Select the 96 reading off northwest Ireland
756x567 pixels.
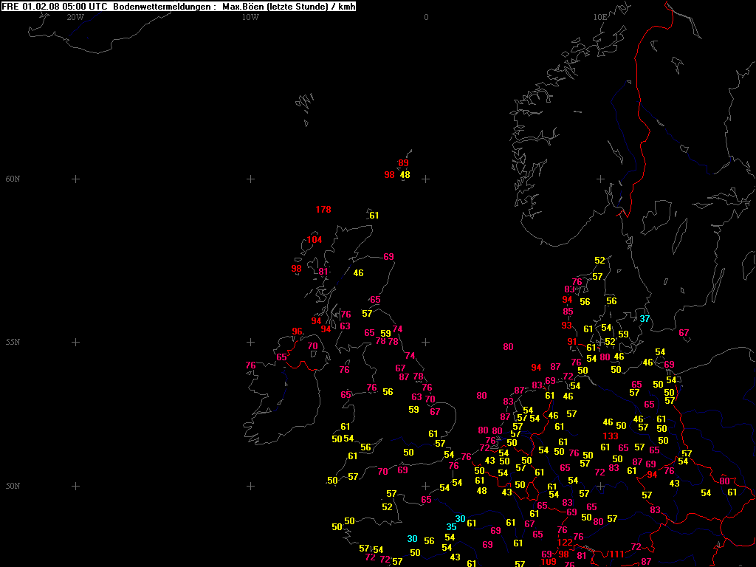pos(298,331)
